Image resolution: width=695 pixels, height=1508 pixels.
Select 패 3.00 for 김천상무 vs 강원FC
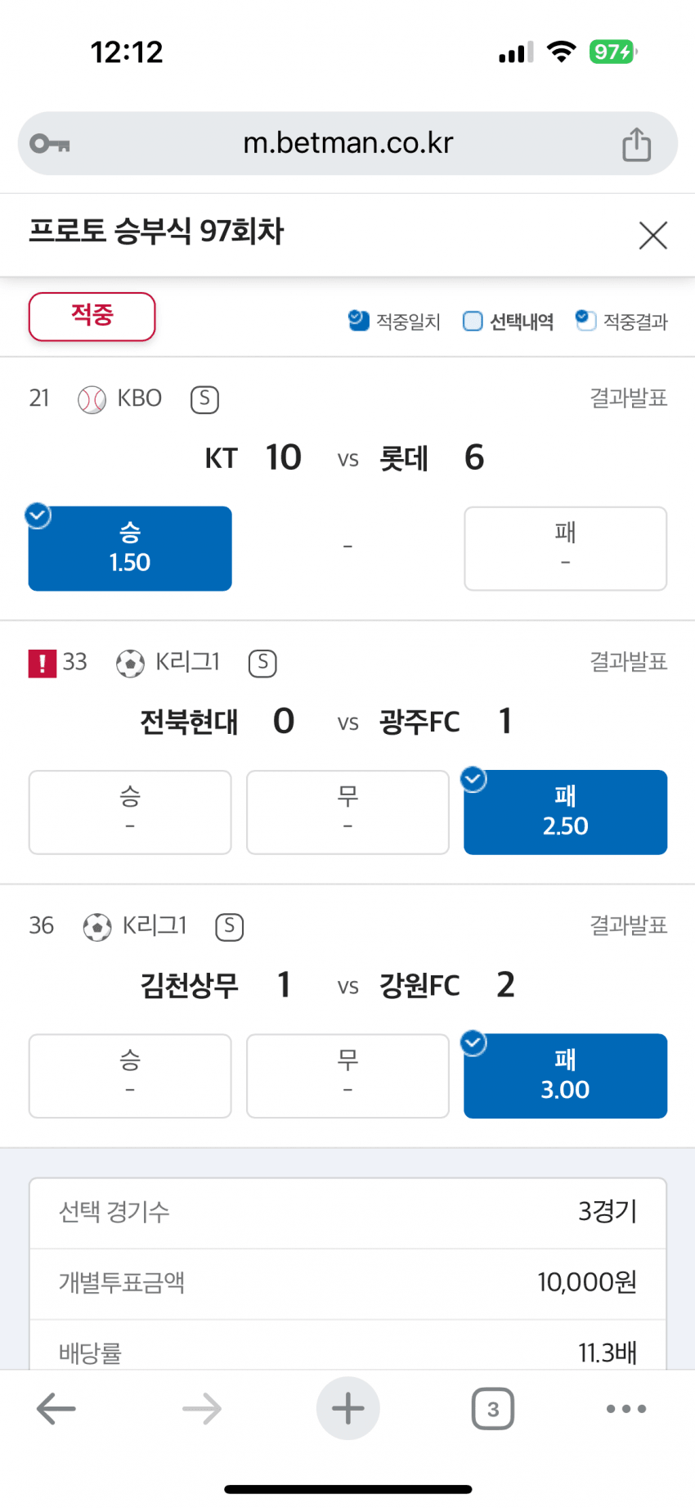[x=565, y=1076]
